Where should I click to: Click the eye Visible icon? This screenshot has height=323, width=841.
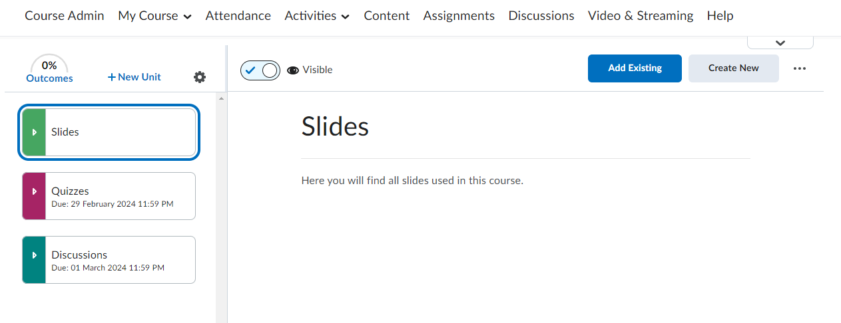coord(293,70)
